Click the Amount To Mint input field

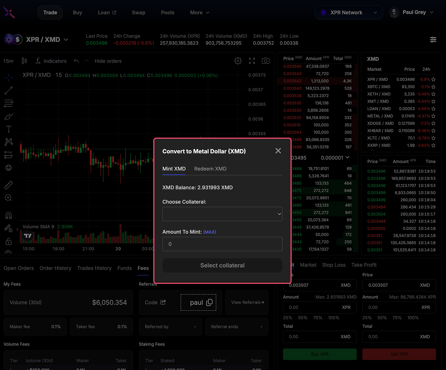222,244
